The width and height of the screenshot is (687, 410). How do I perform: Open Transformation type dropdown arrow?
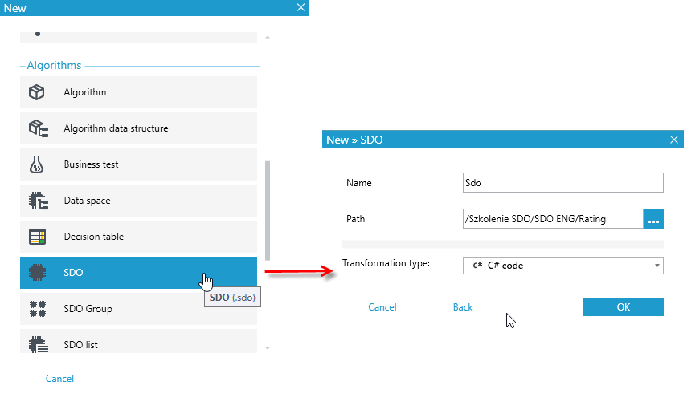(656, 266)
